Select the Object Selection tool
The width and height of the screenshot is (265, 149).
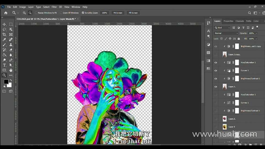tap(11, 30)
